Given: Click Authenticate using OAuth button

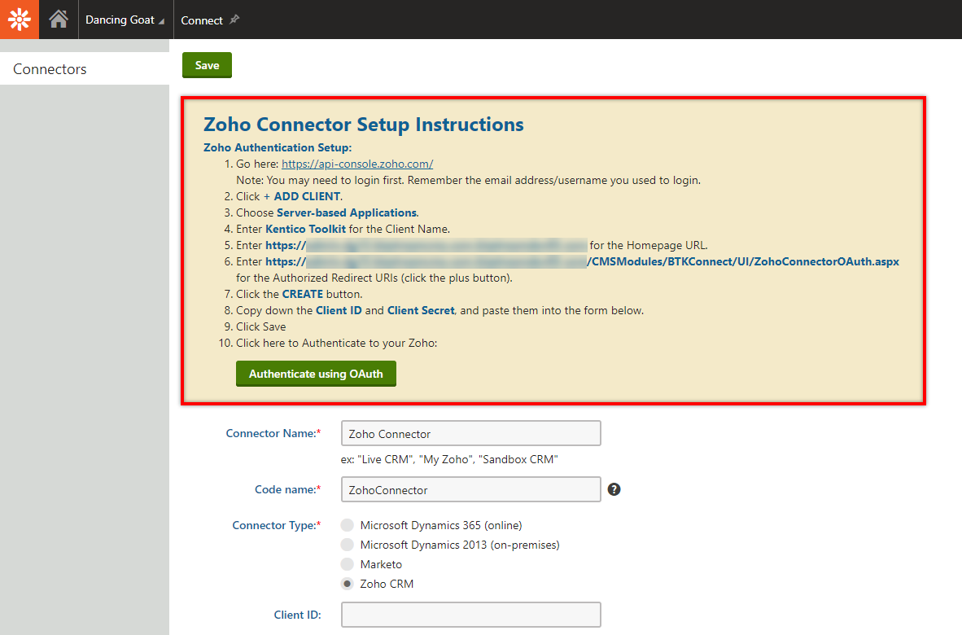Looking at the screenshot, I should point(316,374).
